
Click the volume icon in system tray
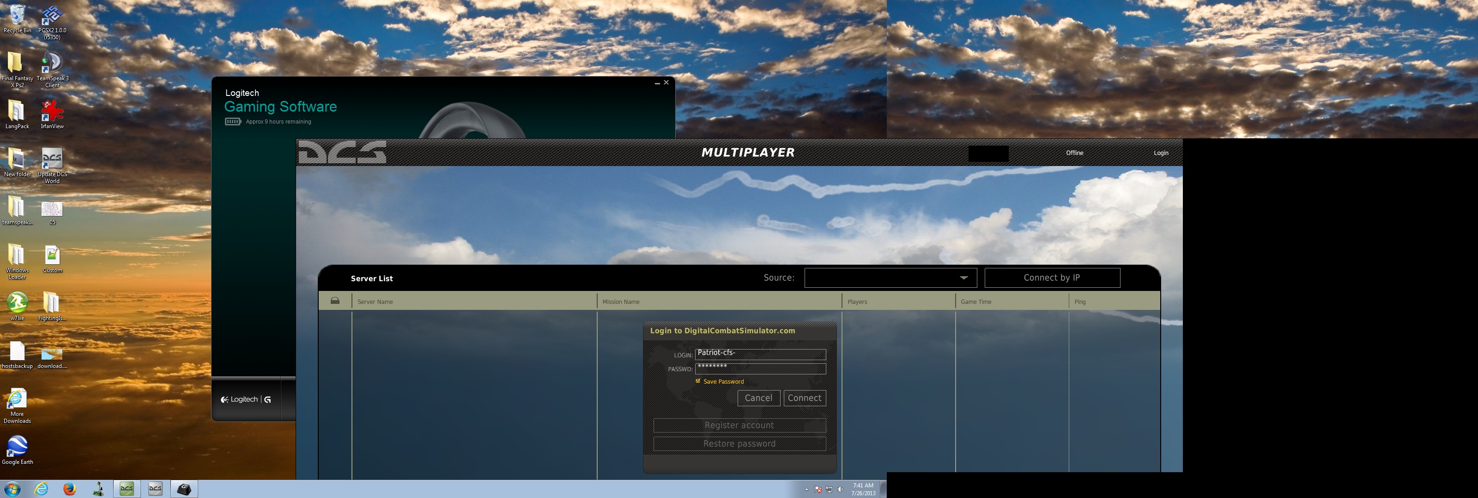(841, 489)
